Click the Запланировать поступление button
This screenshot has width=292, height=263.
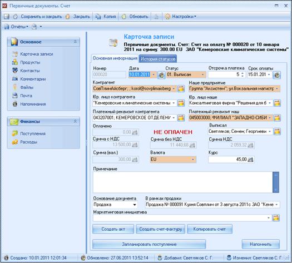(x=149, y=244)
